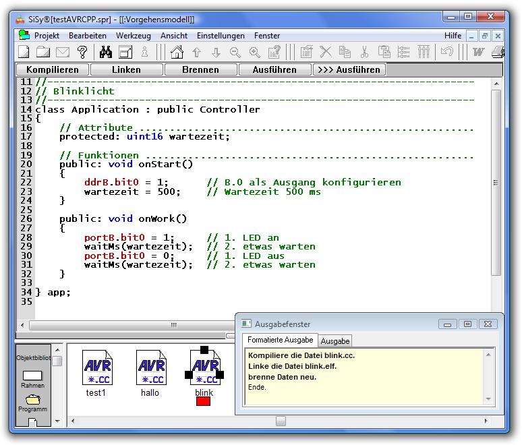Image resolution: width=522 pixels, height=445 pixels.
Task: Click the binoculars search icon
Action: tap(105, 52)
